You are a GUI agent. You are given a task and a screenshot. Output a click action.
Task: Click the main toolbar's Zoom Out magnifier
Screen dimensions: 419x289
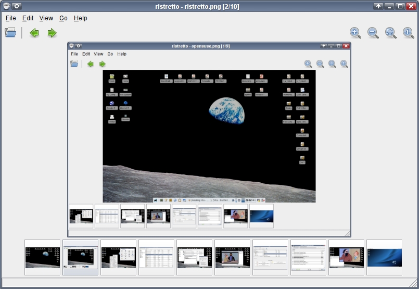pyautogui.click(x=373, y=33)
